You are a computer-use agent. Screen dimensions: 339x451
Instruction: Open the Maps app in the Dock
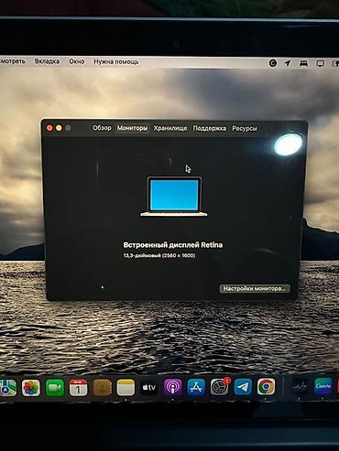click(7, 388)
